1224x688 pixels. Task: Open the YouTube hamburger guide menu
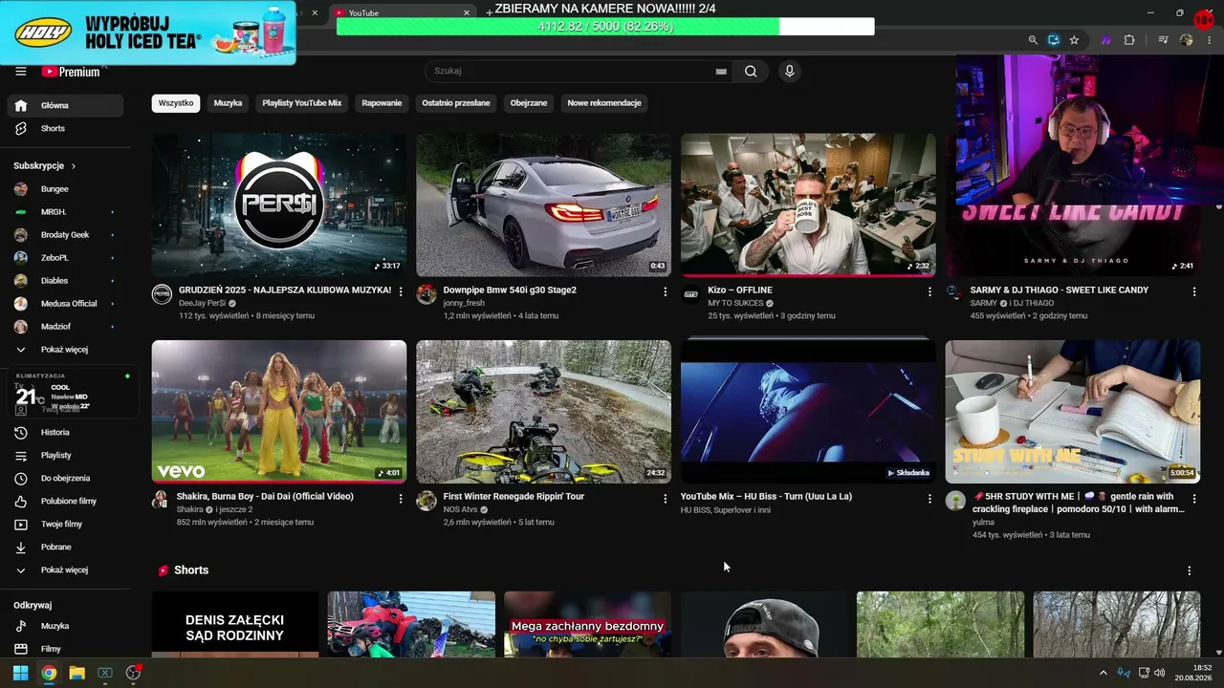pos(21,71)
